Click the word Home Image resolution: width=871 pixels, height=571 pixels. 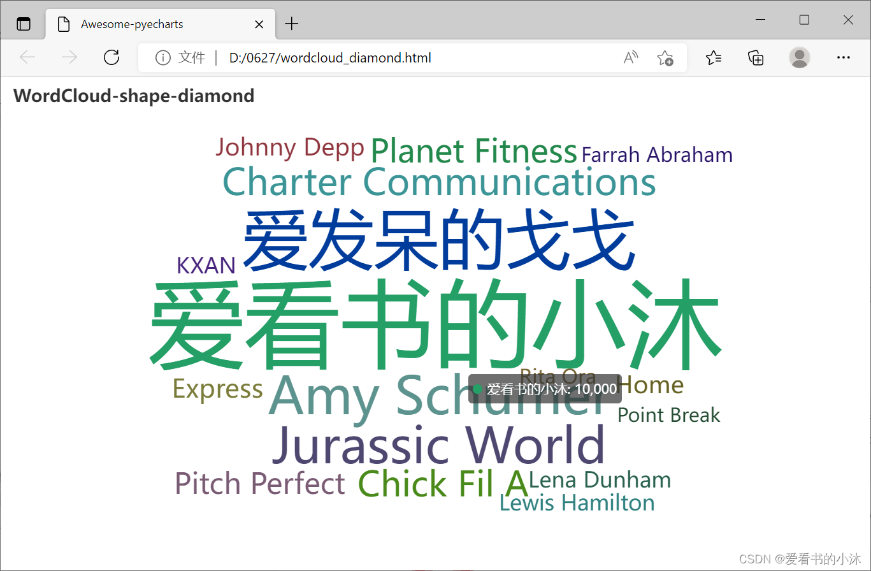[651, 385]
